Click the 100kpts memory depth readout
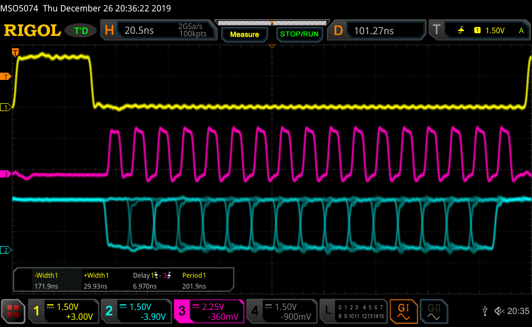 [x=193, y=34]
